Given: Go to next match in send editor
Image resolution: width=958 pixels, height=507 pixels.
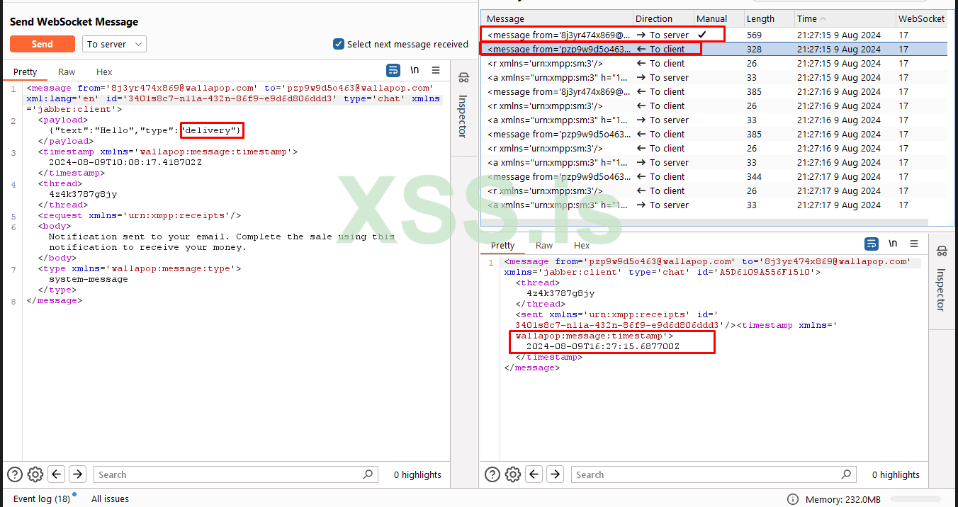Looking at the screenshot, I should coord(78,474).
